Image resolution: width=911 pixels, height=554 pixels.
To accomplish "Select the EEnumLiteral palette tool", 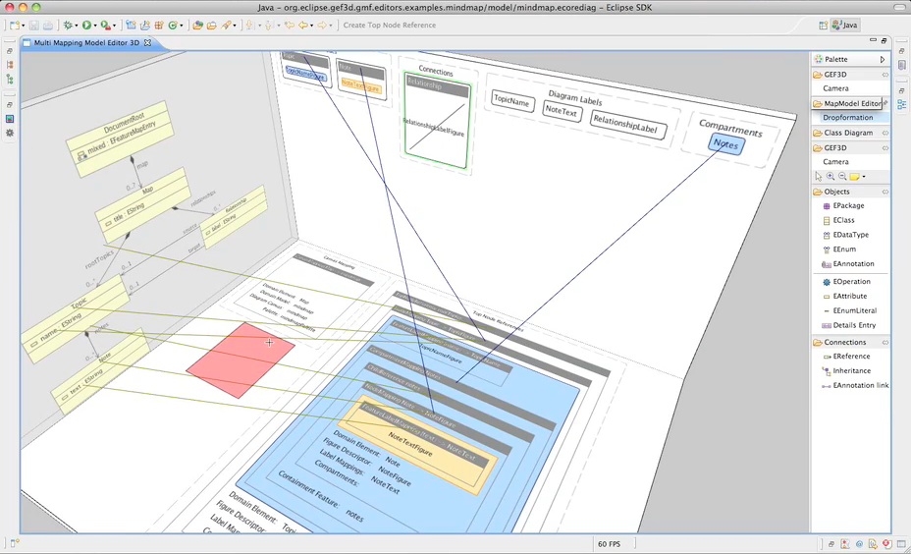I will click(850, 310).
